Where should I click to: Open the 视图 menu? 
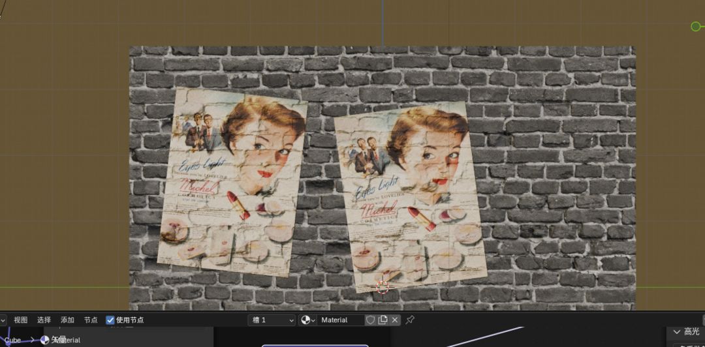[x=21, y=320]
